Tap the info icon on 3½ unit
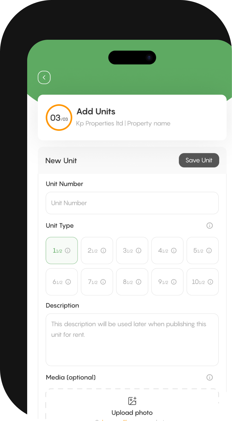 139,251
